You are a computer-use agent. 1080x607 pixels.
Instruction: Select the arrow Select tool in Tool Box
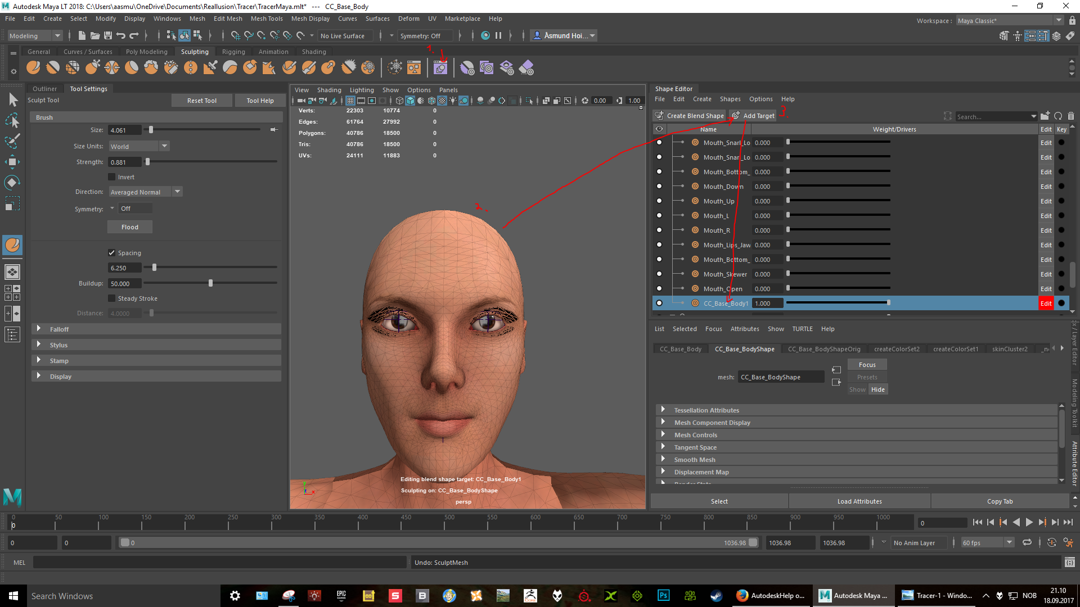[x=12, y=100]
